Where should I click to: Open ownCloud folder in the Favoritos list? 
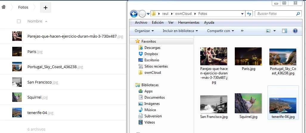(x=153, y=73)
